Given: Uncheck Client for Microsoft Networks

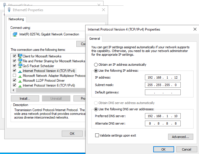Looking at the screenshot, I should 15,56.
